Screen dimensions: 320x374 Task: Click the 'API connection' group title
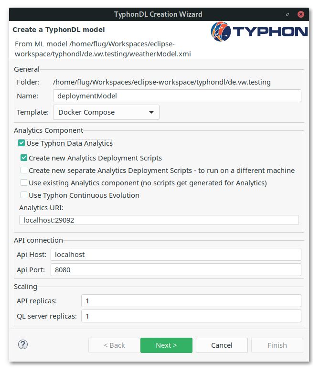pos(38,240)
